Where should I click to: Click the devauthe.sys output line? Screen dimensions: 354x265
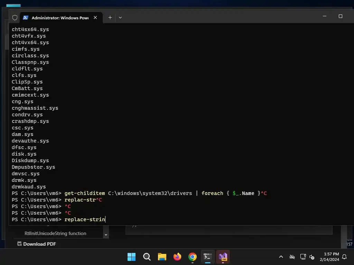coord(30,141)
